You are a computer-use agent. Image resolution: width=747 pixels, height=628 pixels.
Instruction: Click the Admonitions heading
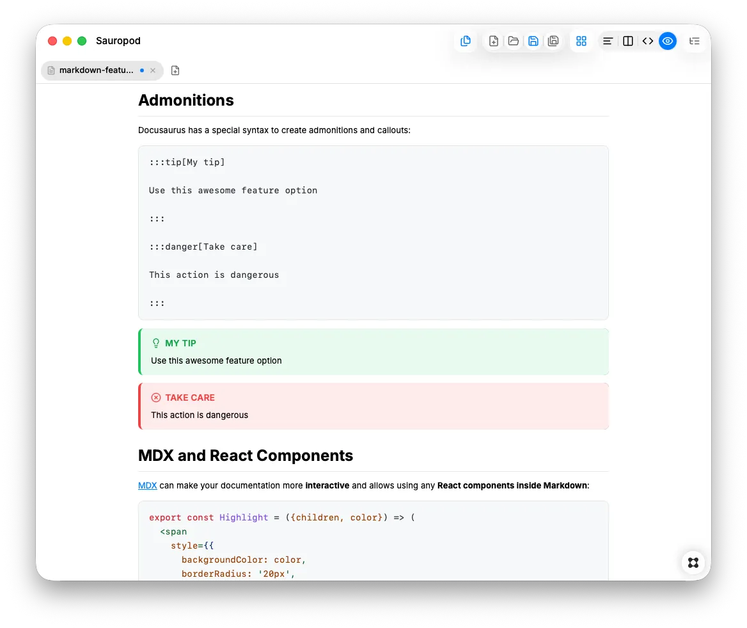(186, 100)
